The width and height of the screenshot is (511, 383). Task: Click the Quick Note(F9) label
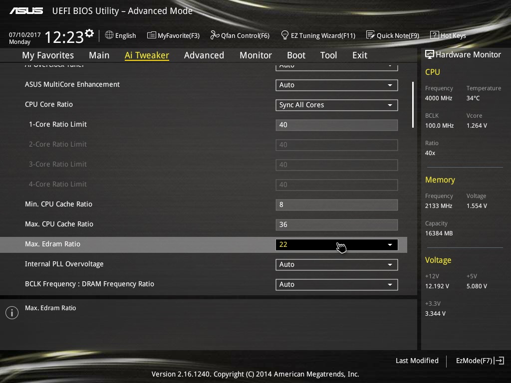click(x=398, y=35)
